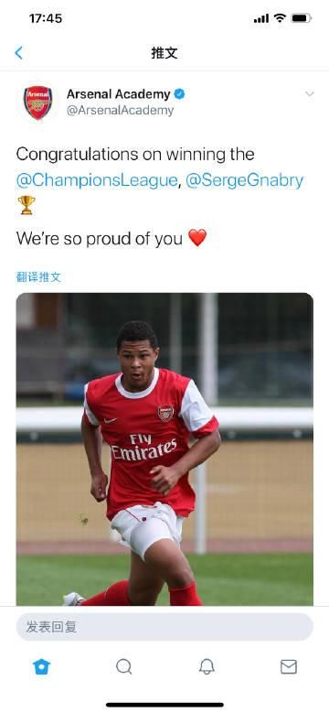329x713 pixels.
Task: Tap the red heart emoji
Action: [x=197, y=238]
